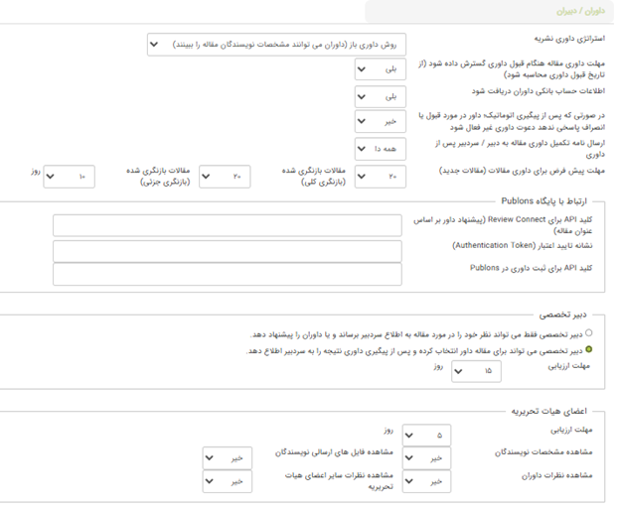The image size is (621, 507).
Task: Open اعضای هیات تحریریه مهلت ارزیابی dropdown showing 5
Action: [426, 435]
